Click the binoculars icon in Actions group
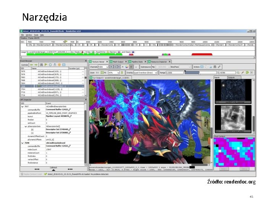The image size is (275, 206). coord(215,67)
